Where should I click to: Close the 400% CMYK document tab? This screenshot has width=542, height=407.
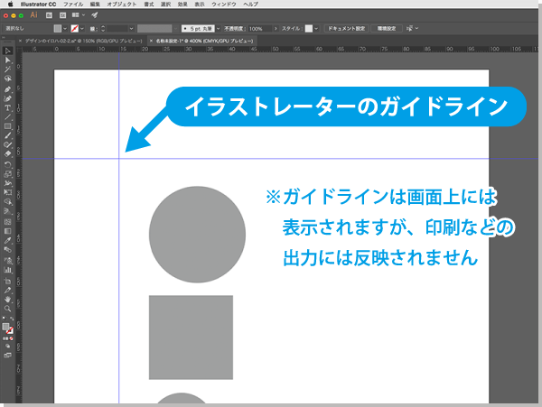tap(151, 42)
